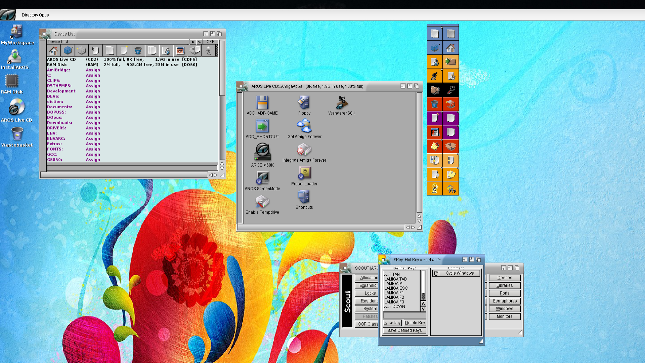Click the Delete Key button in FKey

click(415, 323)
